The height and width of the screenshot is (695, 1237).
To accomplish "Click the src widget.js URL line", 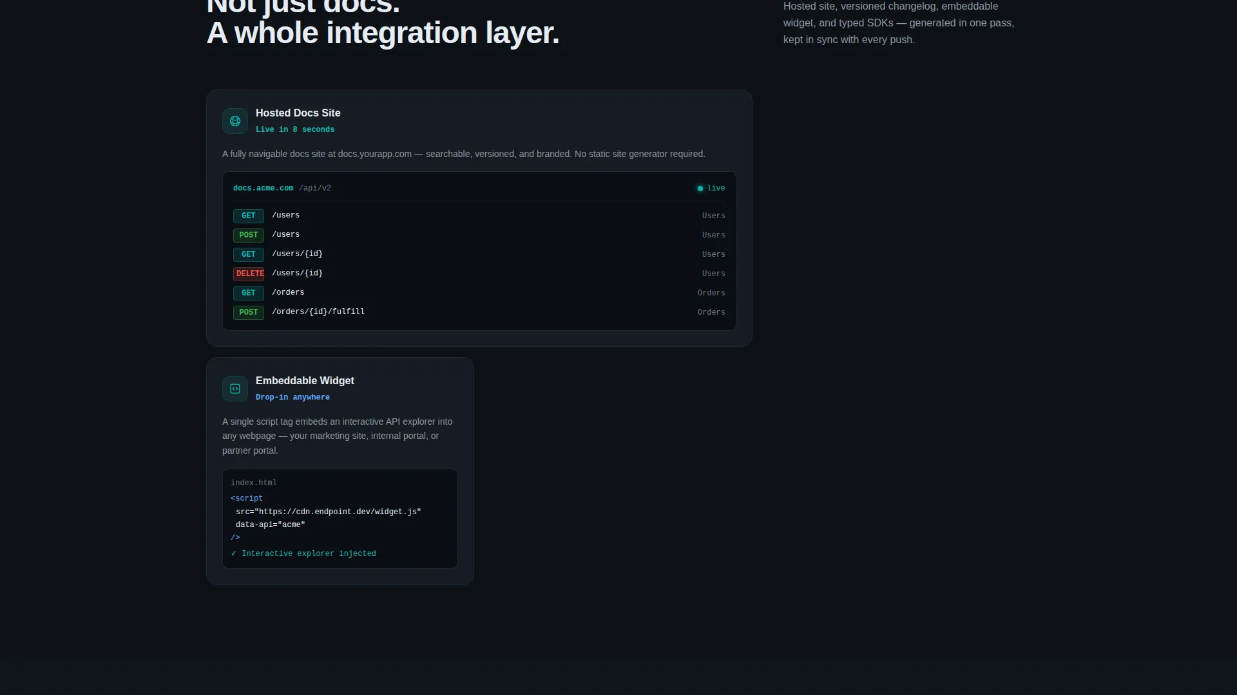I will (x=329, y=512).
